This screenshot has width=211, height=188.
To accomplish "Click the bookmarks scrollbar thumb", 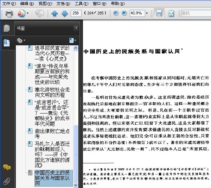I will [x=76, y=153].
